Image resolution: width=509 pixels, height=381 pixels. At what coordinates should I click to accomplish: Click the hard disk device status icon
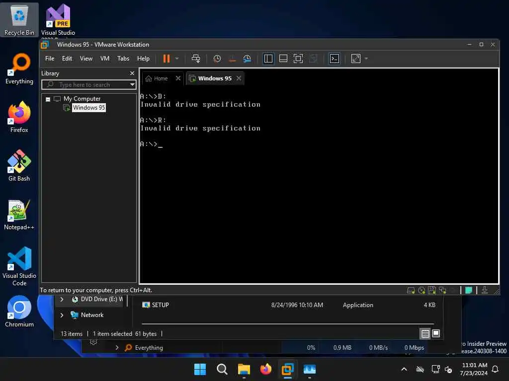coord(411,290)
